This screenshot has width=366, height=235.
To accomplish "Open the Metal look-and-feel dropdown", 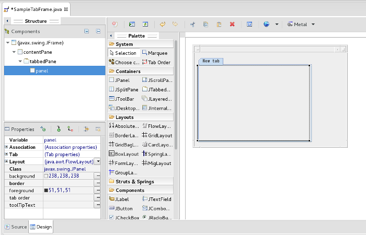I will tap(313, 24).
